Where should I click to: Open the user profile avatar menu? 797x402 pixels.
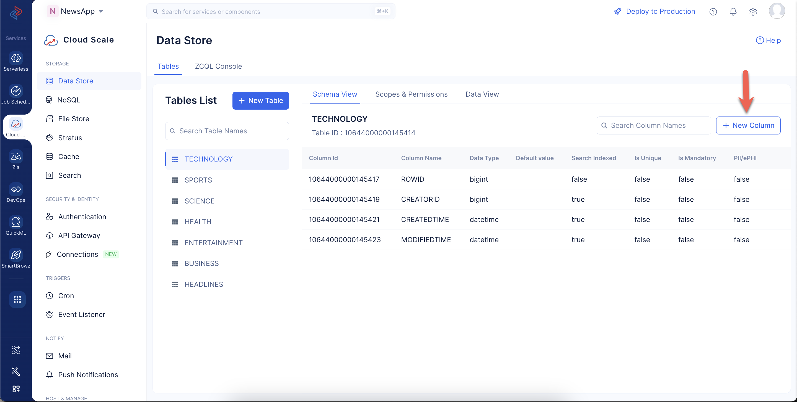tap(777, 11)
